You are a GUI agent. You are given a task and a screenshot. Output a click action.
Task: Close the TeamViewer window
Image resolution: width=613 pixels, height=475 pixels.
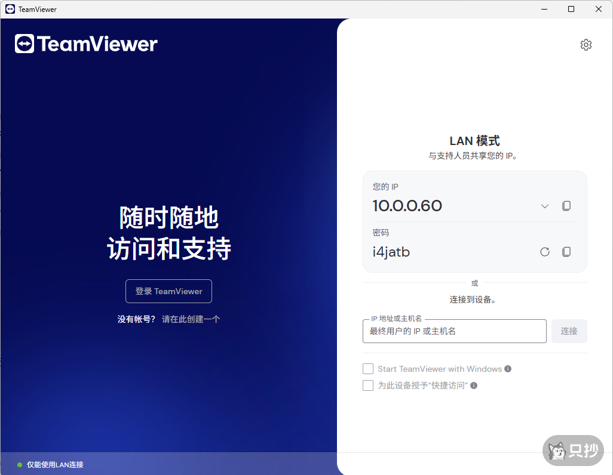click(599, 9)
